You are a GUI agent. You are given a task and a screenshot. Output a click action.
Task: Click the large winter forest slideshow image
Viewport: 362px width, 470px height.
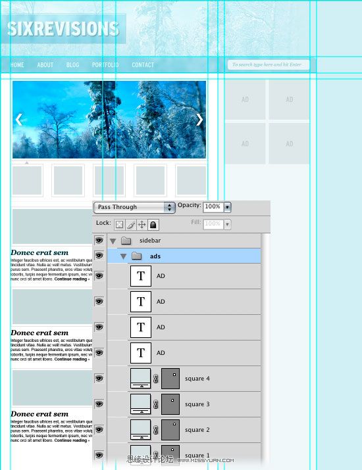point(109,119)
